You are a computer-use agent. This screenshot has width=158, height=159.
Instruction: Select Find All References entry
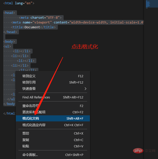pos(53,97)
